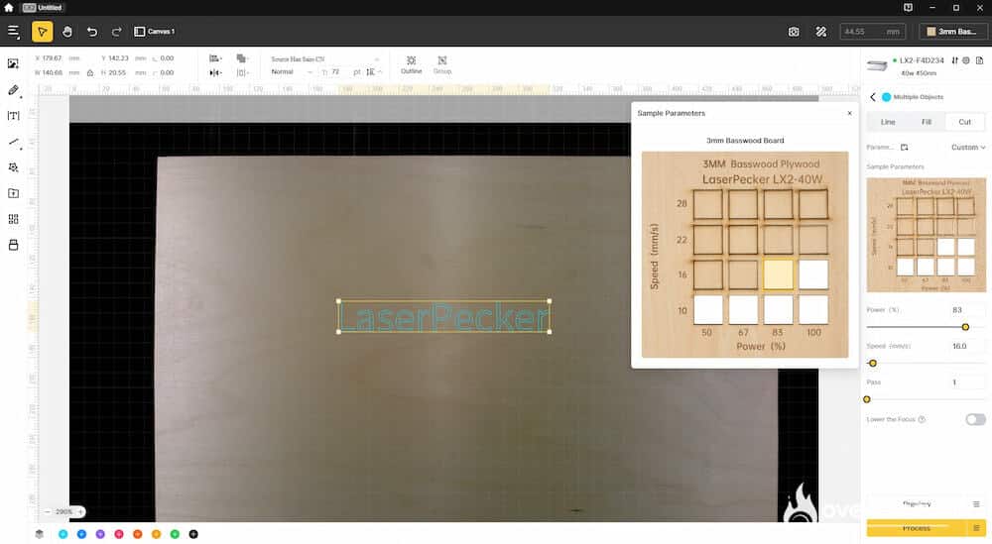Open the align options dropdown
The image size is (992, 544).
(x=215, y=58)
